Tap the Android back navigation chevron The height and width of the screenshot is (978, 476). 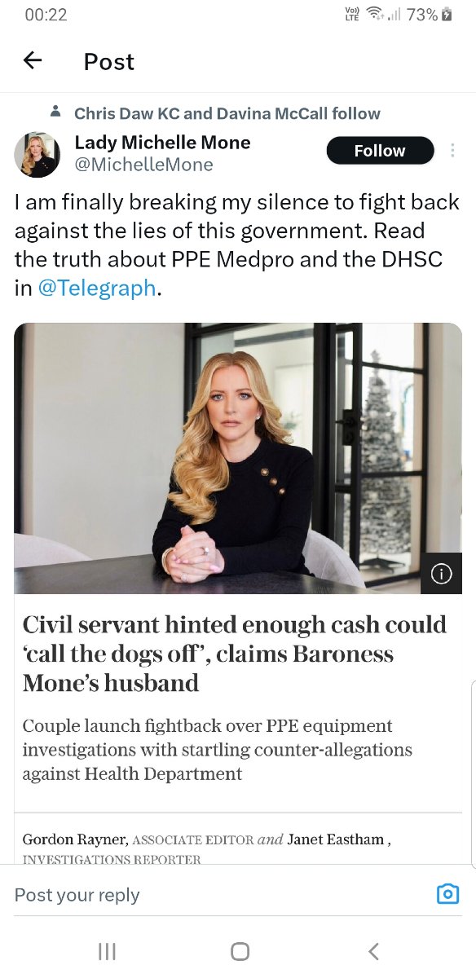[x=373, y=951]
